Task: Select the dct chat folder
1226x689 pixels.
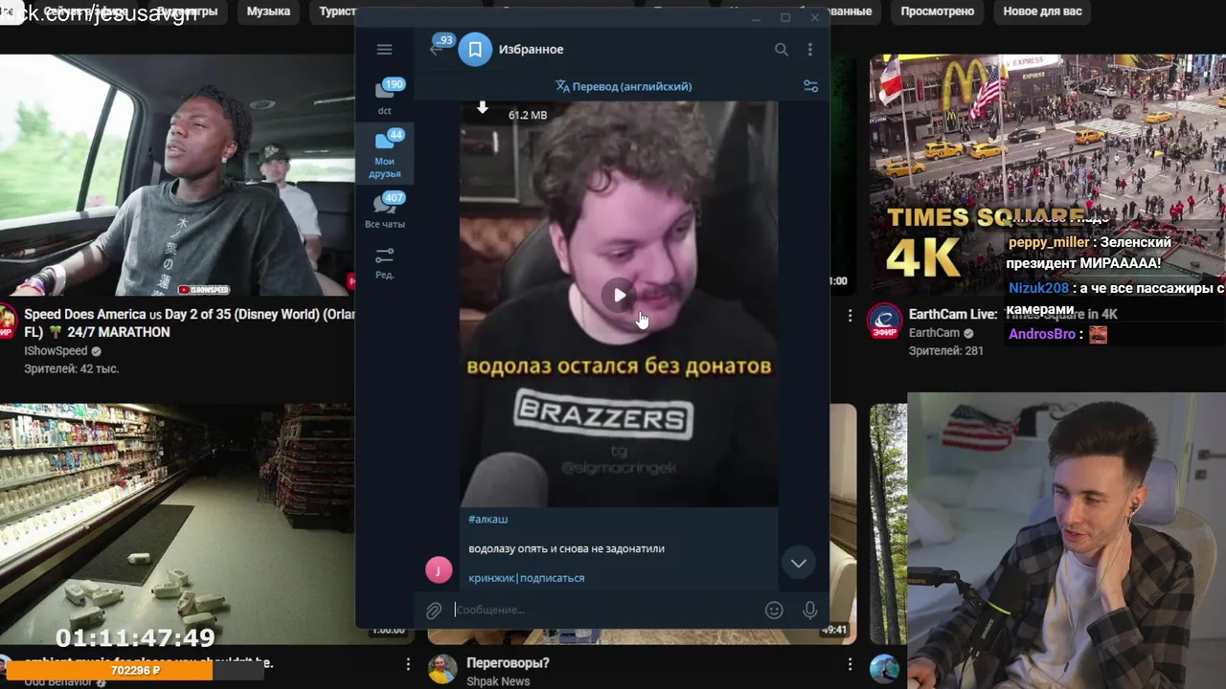Action: coord(384,97)
